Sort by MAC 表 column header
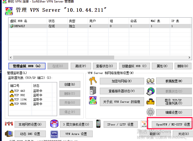193x141 pixels. (159, 21)
